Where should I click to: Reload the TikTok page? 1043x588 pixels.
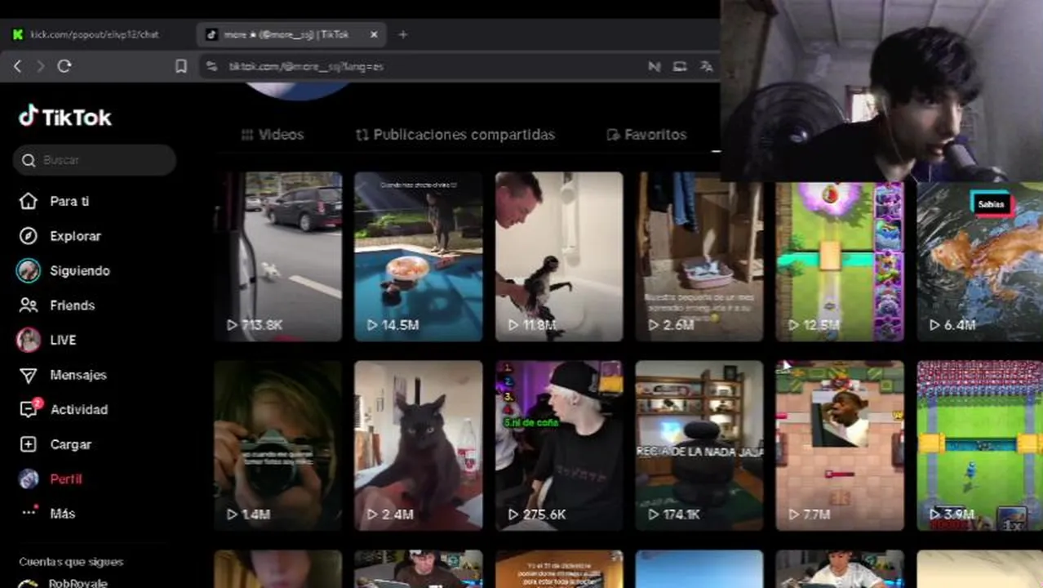point(64,66)
